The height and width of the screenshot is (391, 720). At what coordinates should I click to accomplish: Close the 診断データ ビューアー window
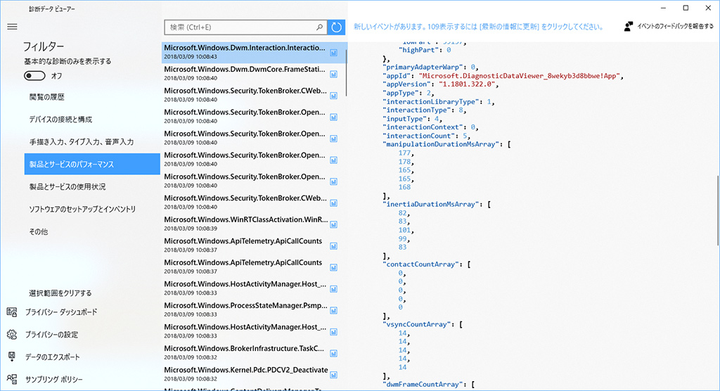[x=708, y=8]
